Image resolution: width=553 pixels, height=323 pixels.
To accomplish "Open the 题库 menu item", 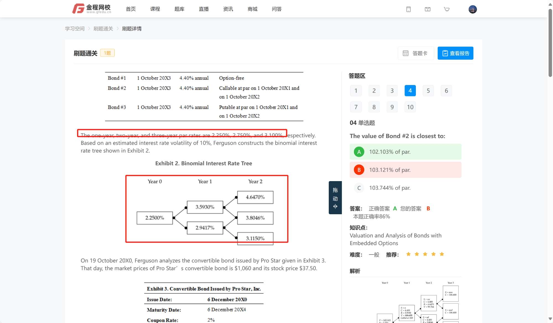I will pos(179,9).
